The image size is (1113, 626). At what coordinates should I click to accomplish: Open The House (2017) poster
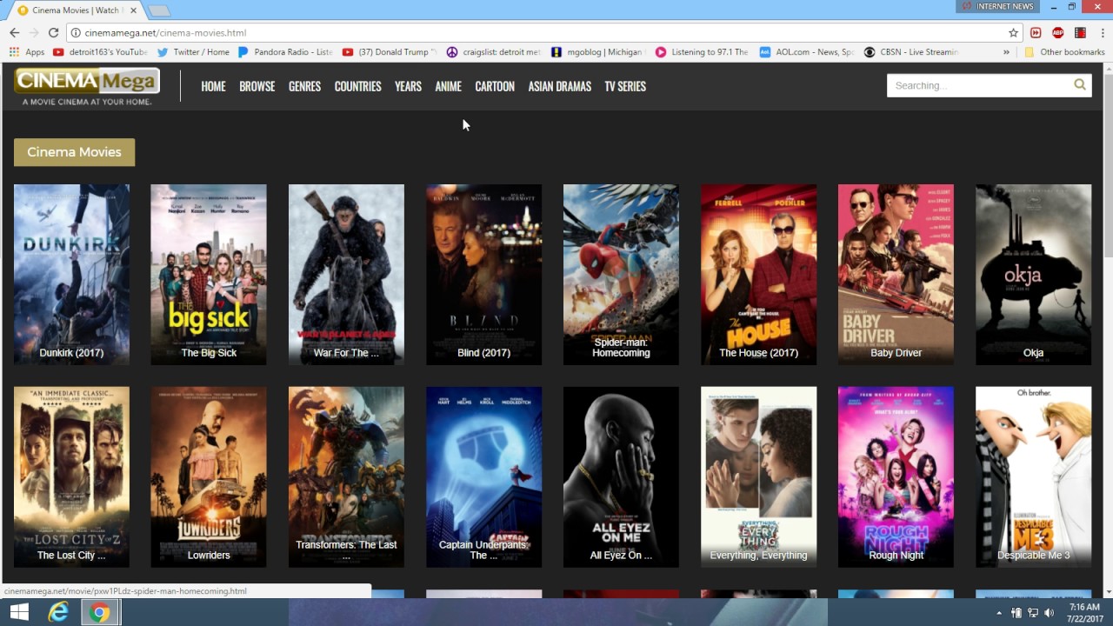click(758, 274)
